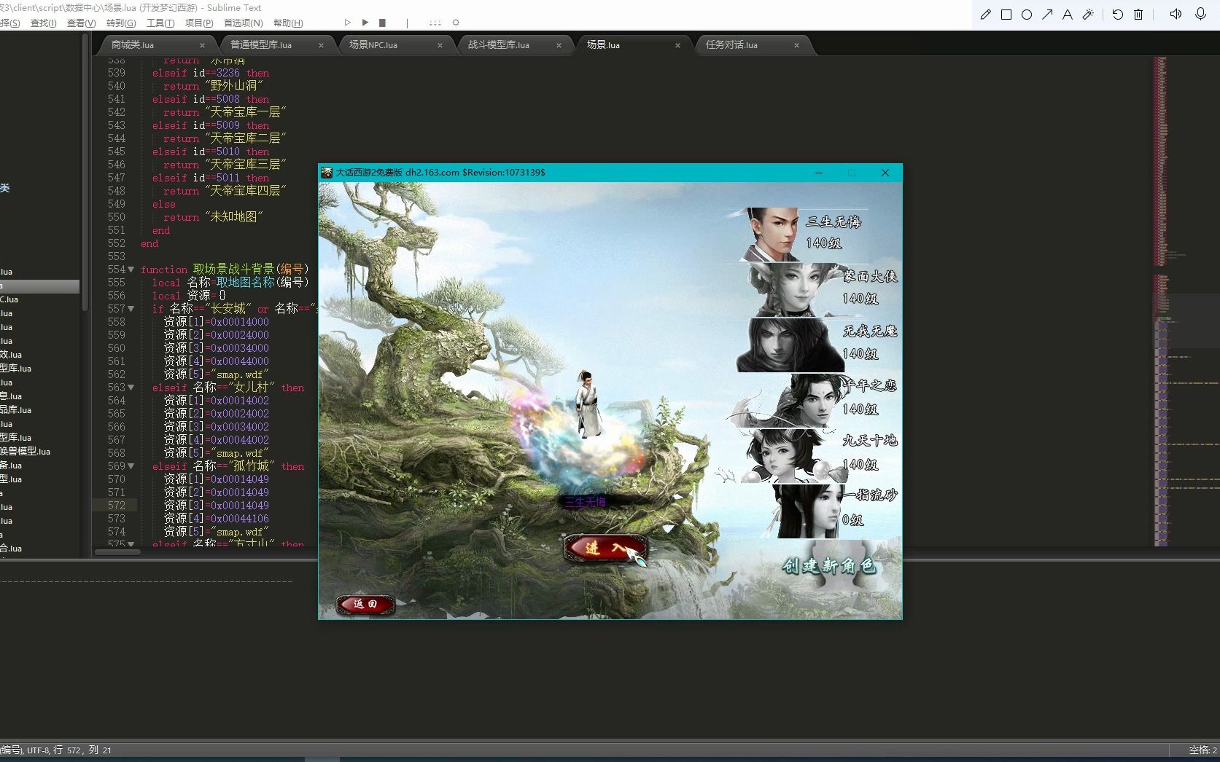Click line number 572 in the gutter

coord(117,506)
